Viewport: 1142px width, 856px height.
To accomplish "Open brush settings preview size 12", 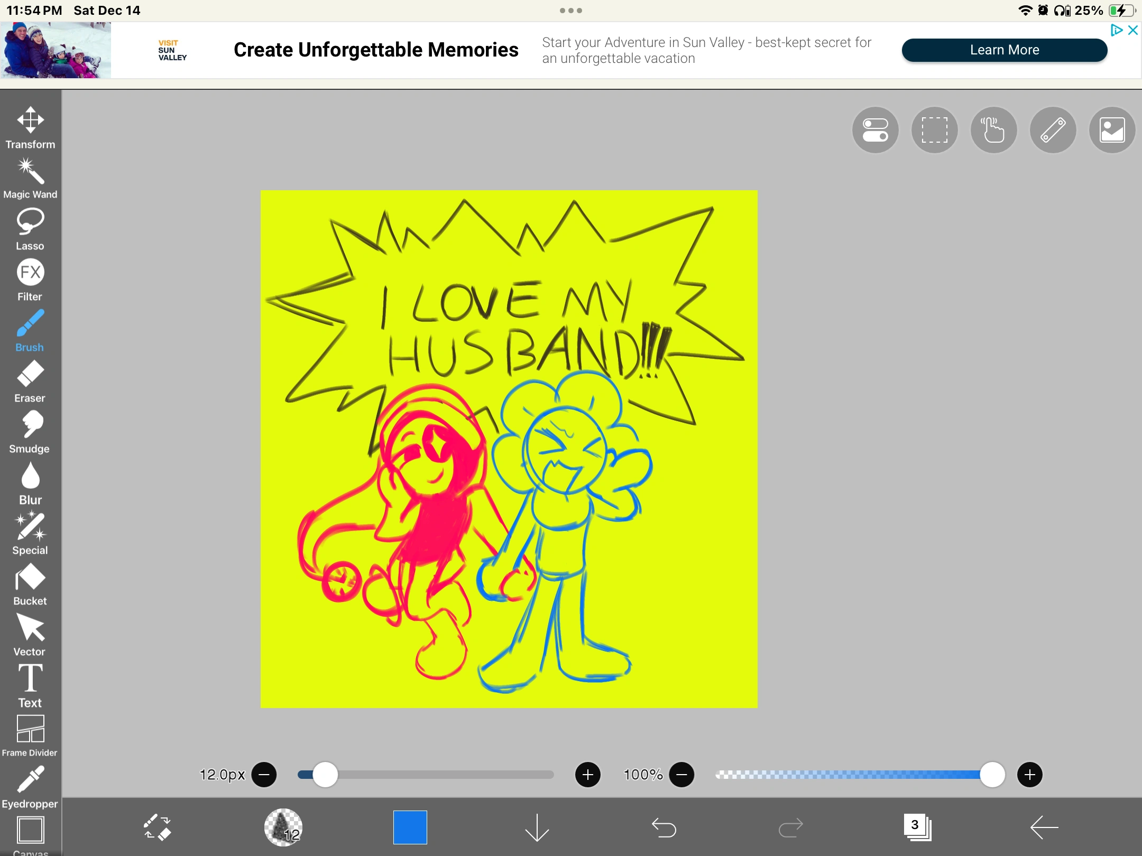I will [x=283, y=827].
